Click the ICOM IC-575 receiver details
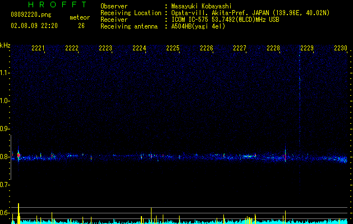This screenshot has height=224, width=353. click(225, 20)
